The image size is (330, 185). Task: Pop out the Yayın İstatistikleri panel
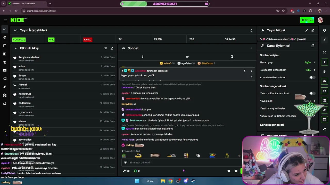point(251,30)
